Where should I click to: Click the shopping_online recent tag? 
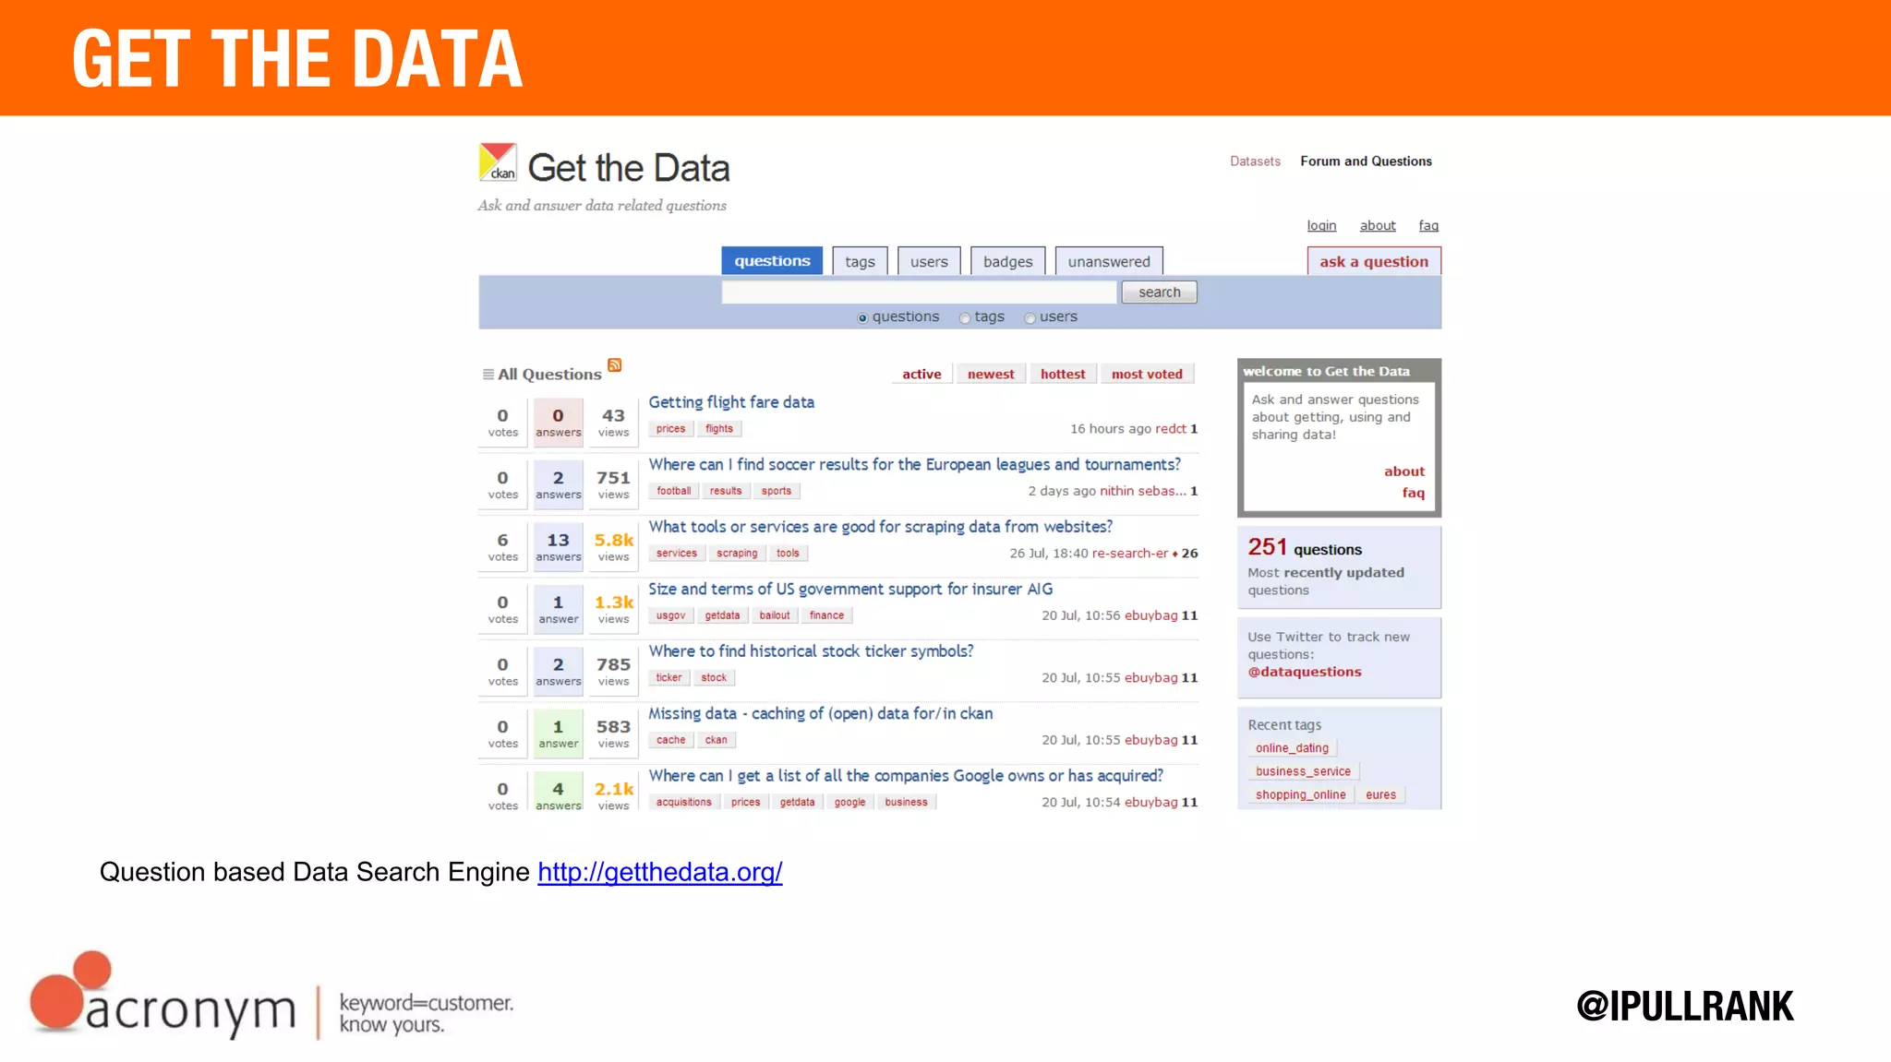point(1300,795)
